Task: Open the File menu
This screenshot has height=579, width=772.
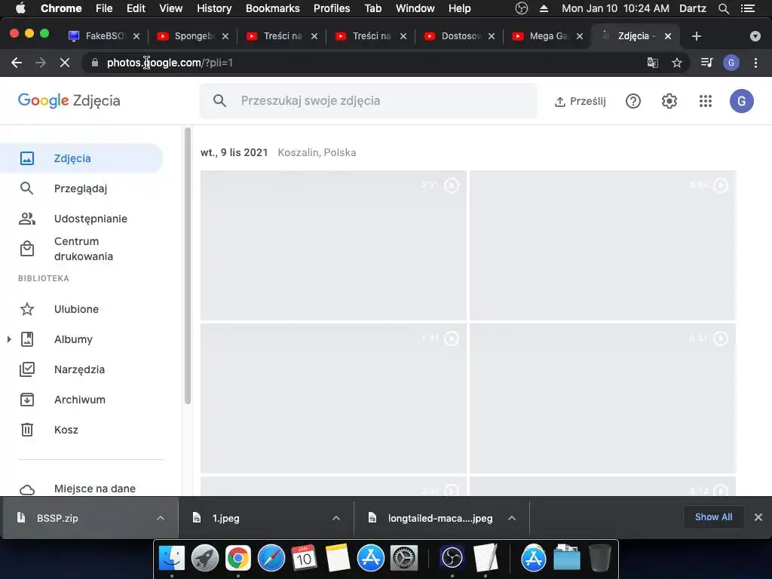Action: point(104,8)
